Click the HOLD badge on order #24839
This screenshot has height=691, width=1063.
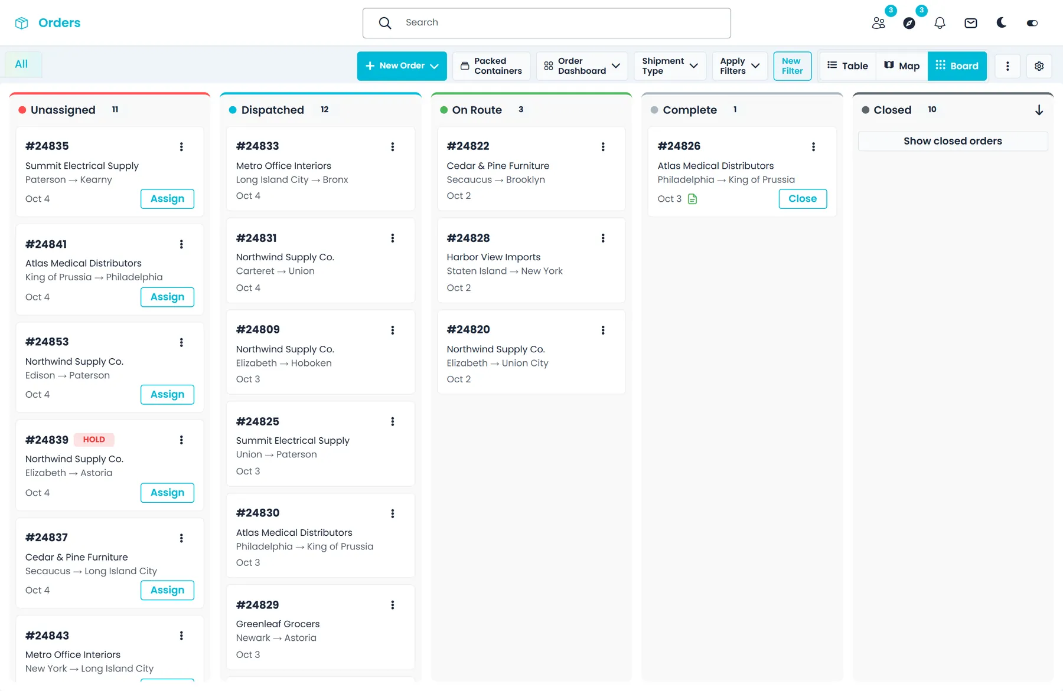tap(94, 440)
